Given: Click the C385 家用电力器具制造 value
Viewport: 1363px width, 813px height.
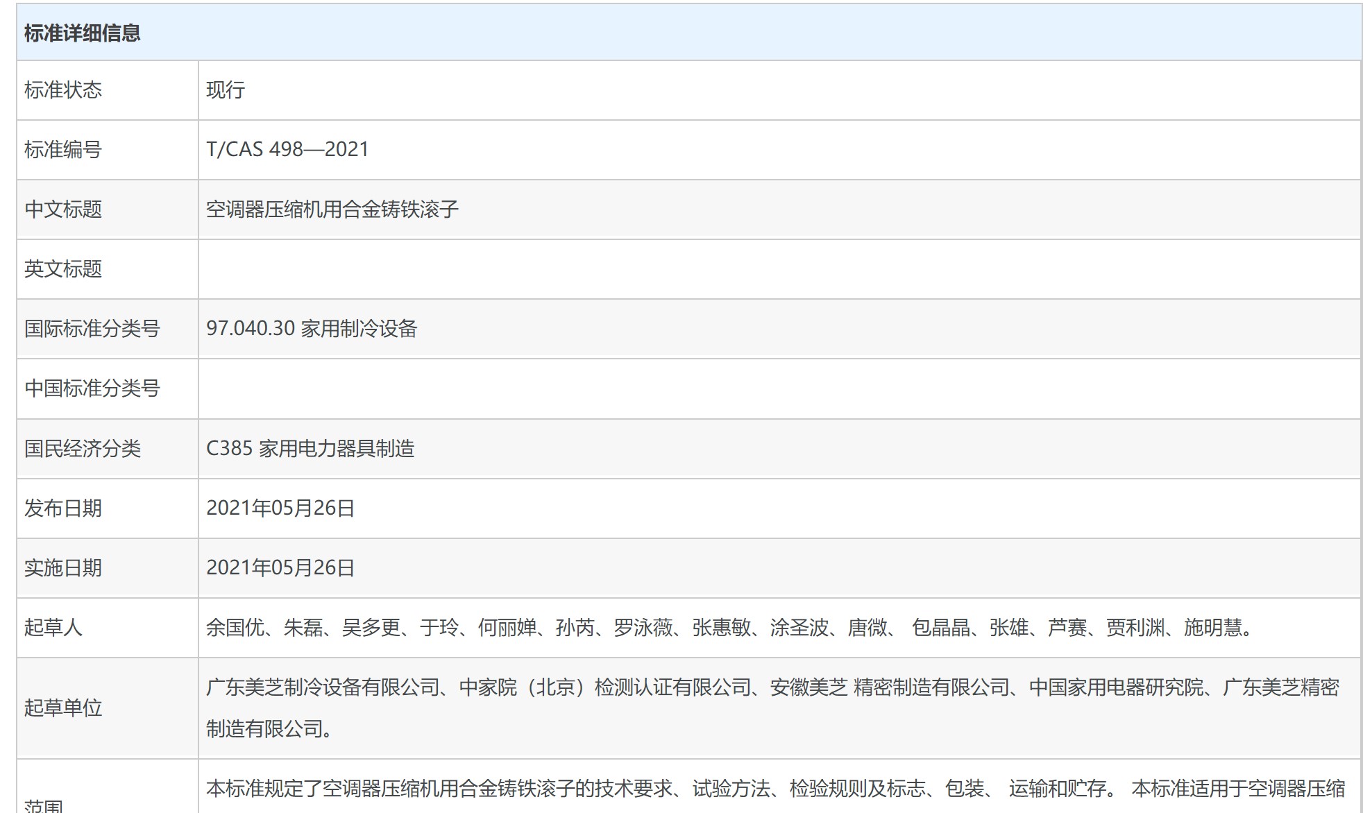Looking at the screenshot, I should 310,449.
